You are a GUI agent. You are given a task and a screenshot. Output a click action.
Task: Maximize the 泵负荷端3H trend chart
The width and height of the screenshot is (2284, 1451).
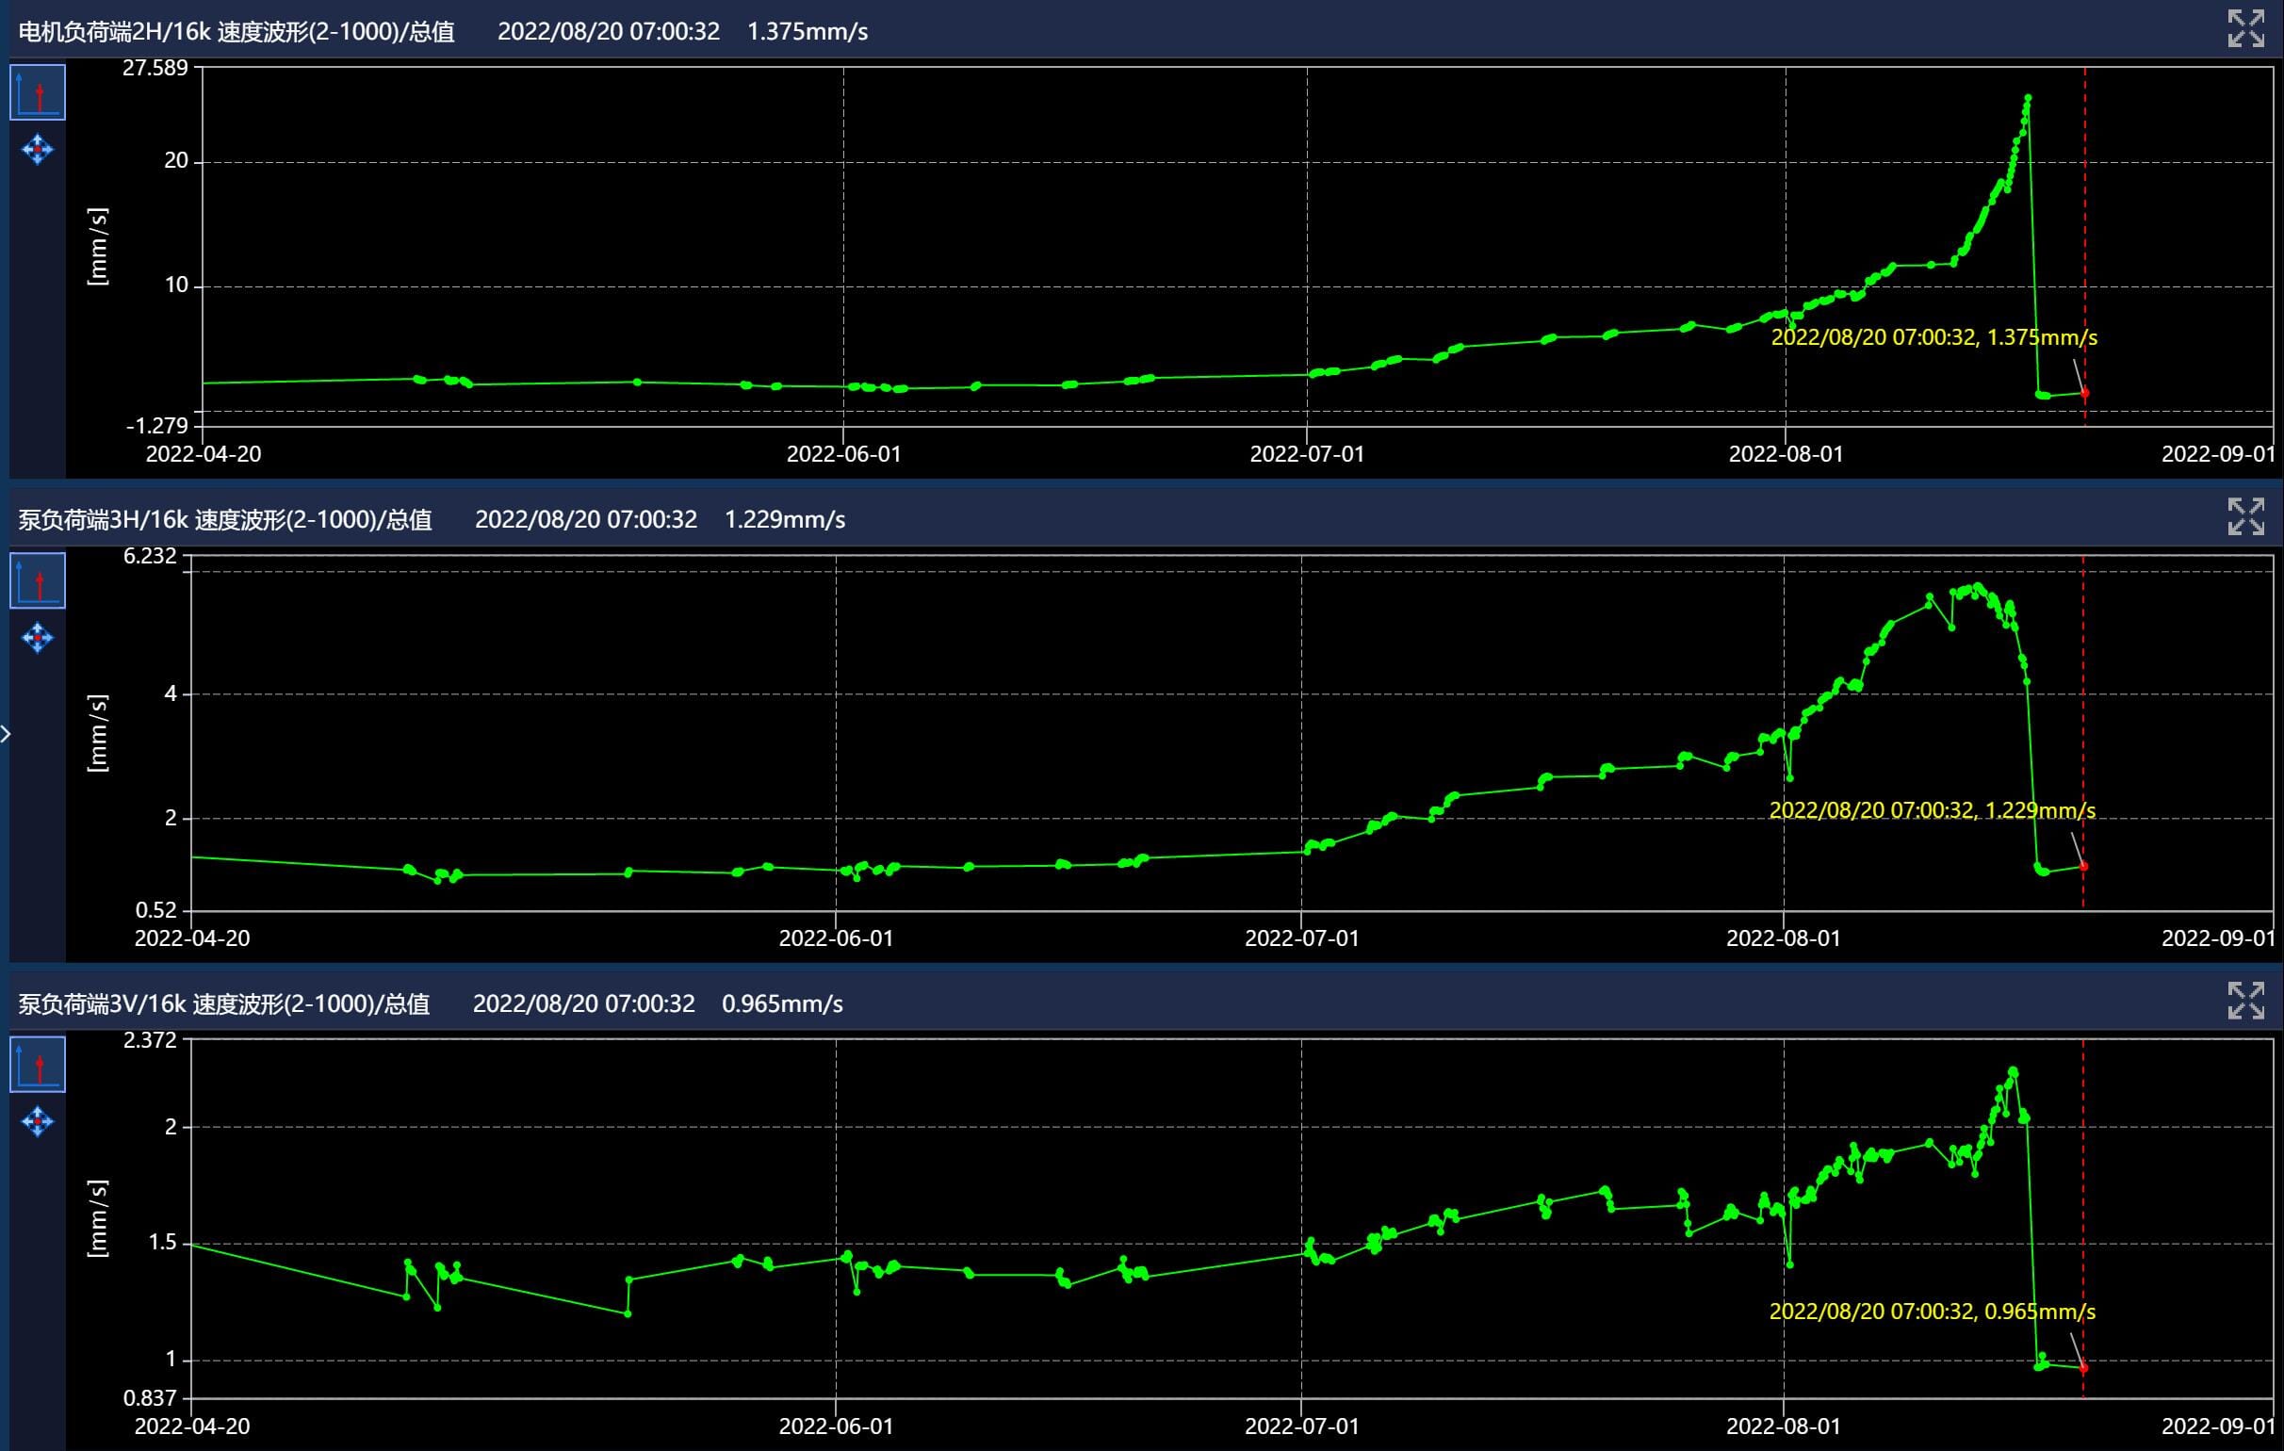coord(2245,517)
